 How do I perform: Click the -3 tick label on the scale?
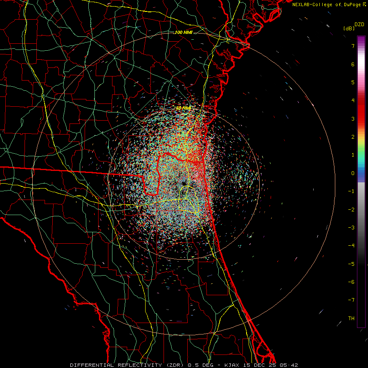pos(351,228)
